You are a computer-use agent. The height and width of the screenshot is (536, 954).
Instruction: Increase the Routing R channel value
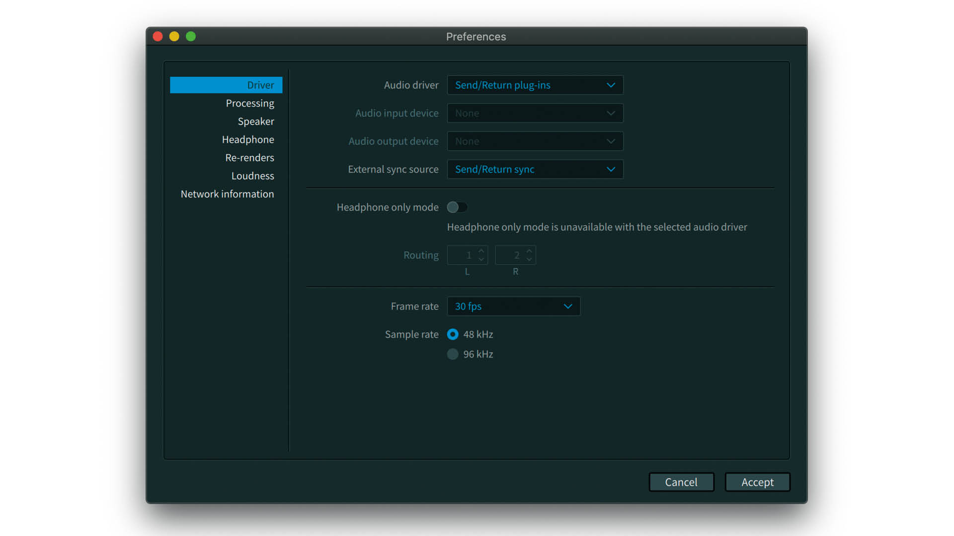529,251
